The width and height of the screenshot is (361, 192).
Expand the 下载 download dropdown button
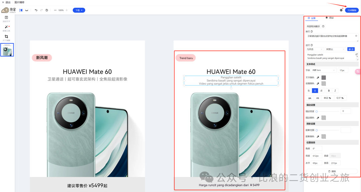79,10
